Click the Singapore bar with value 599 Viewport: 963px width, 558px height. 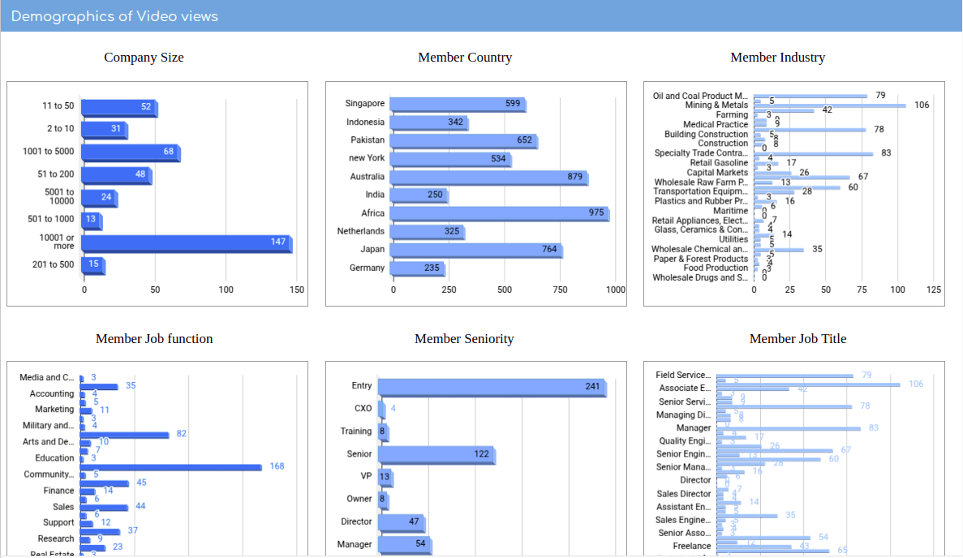click(x=458, y=105)
